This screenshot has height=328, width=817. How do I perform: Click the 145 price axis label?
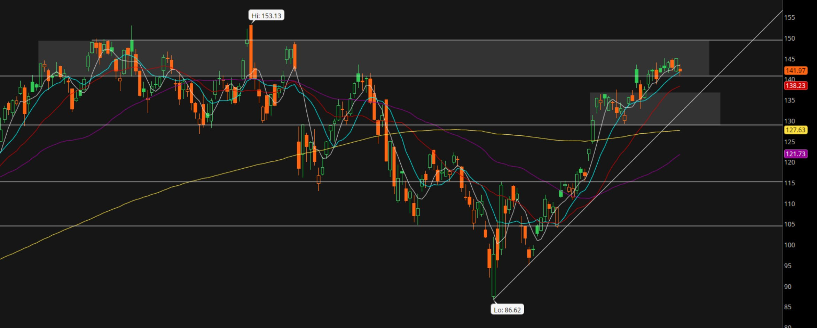789,59
